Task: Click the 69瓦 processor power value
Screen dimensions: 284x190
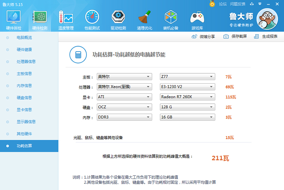Action: pyautogui.click(x=230, y=87)
